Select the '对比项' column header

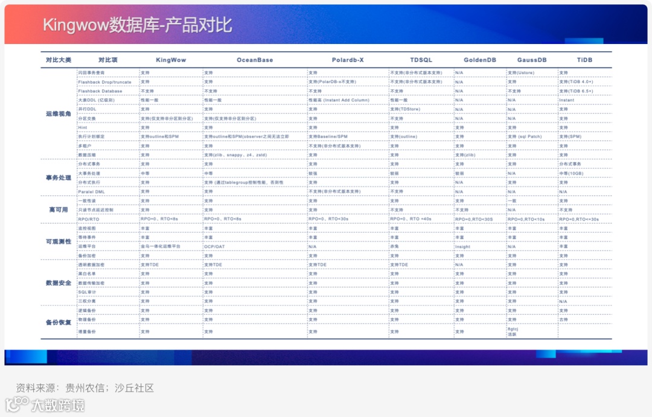107,60
